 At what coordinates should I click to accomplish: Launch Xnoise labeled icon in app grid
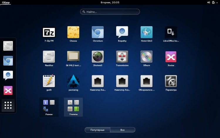click(x=171, y=57)
